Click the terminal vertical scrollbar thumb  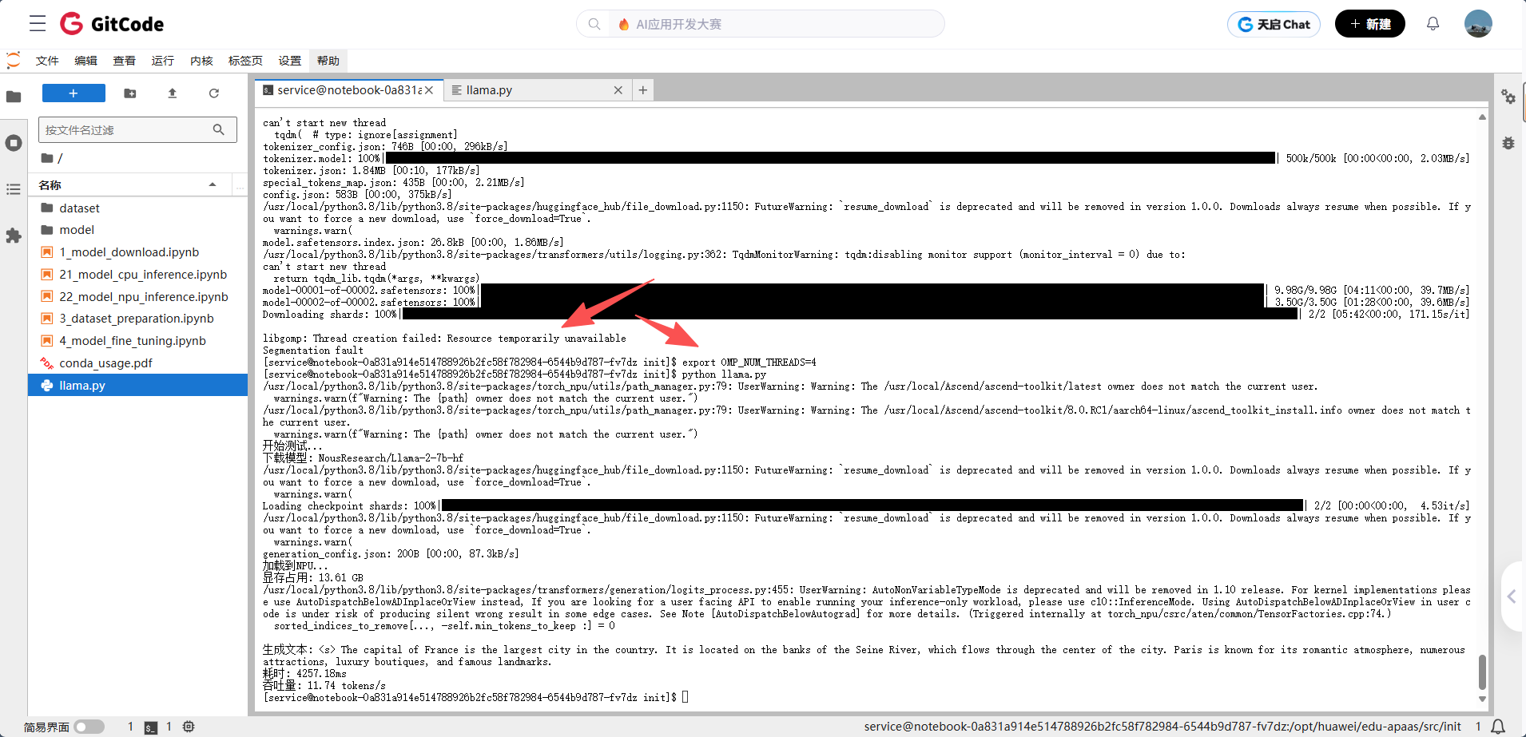1482,672
